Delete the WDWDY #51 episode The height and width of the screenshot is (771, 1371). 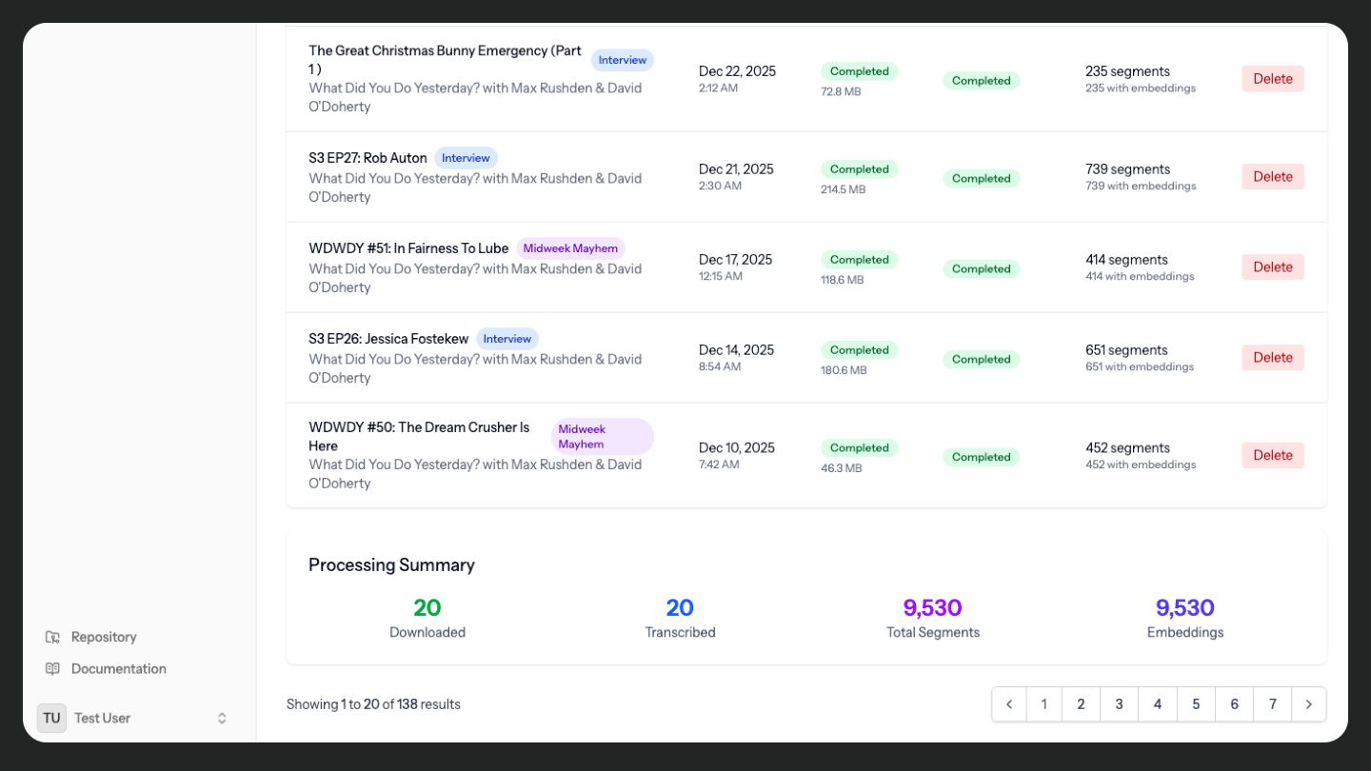click(1272, 267)
